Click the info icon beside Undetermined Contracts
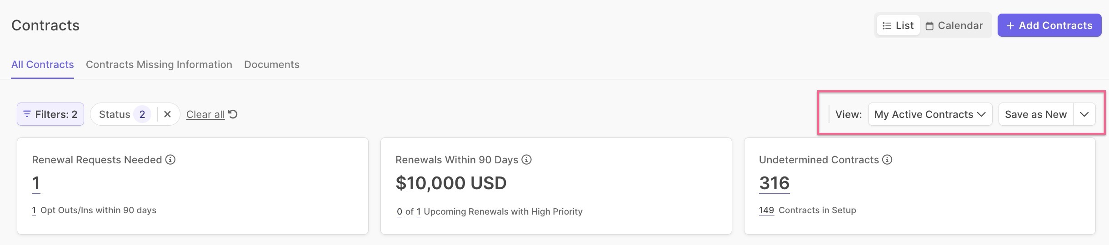This screenshot has width=1109, height=245. click(887, 160)
